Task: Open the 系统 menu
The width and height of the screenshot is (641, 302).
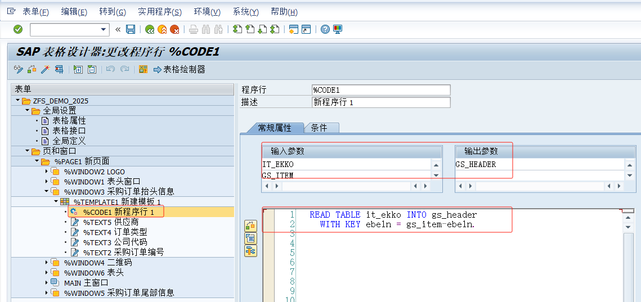Action: [x=246, y=12]
